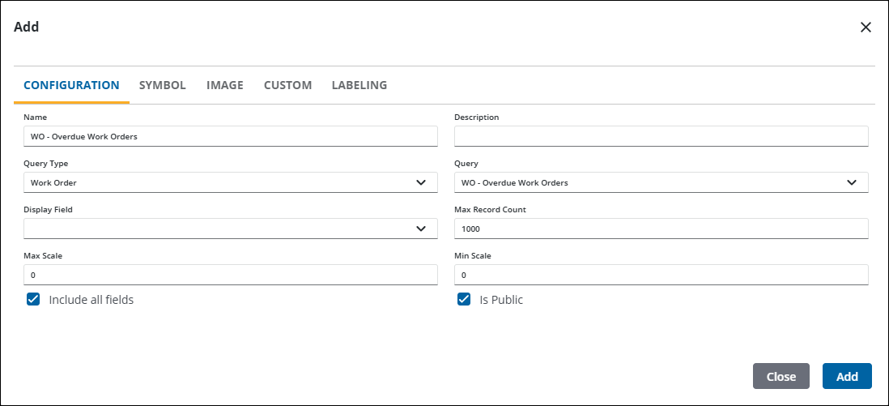Click the chevron arrow of the Query field

(852, 182)
